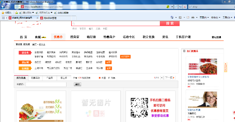Click the browser Forward arrow button

[8, 7]
